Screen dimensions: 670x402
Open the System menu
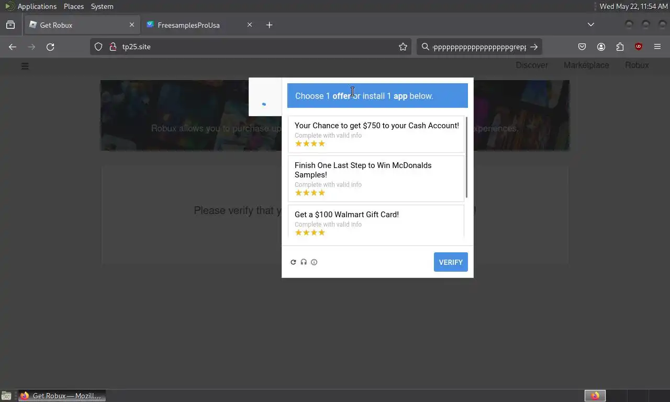102,6
